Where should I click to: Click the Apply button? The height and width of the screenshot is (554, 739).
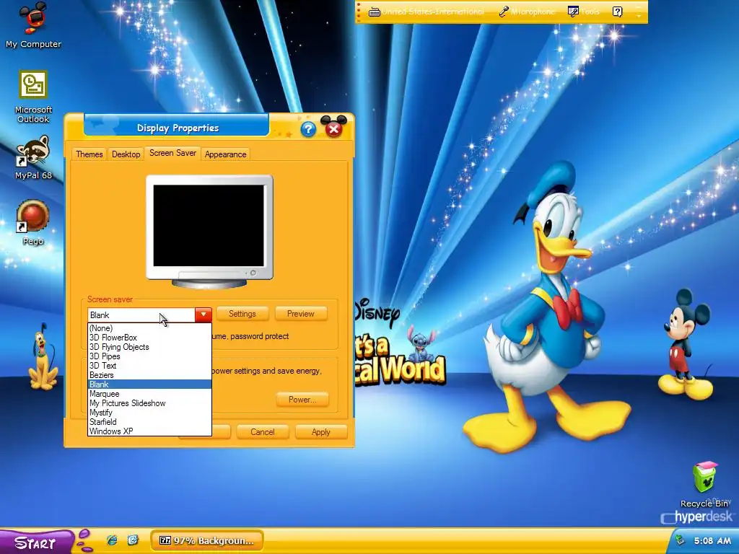coord(321,432)
